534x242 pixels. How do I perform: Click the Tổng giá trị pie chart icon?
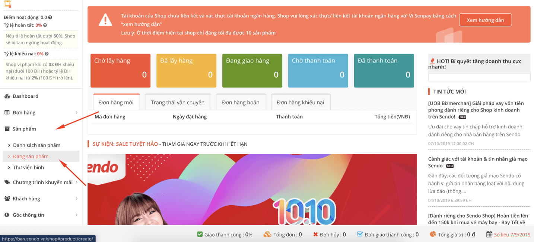click(x=433, y=234)
